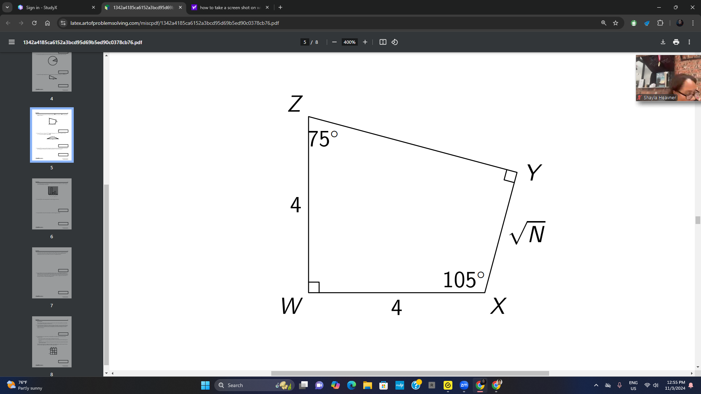
Task: Open Windows Start menu
Action: point(205,385)
